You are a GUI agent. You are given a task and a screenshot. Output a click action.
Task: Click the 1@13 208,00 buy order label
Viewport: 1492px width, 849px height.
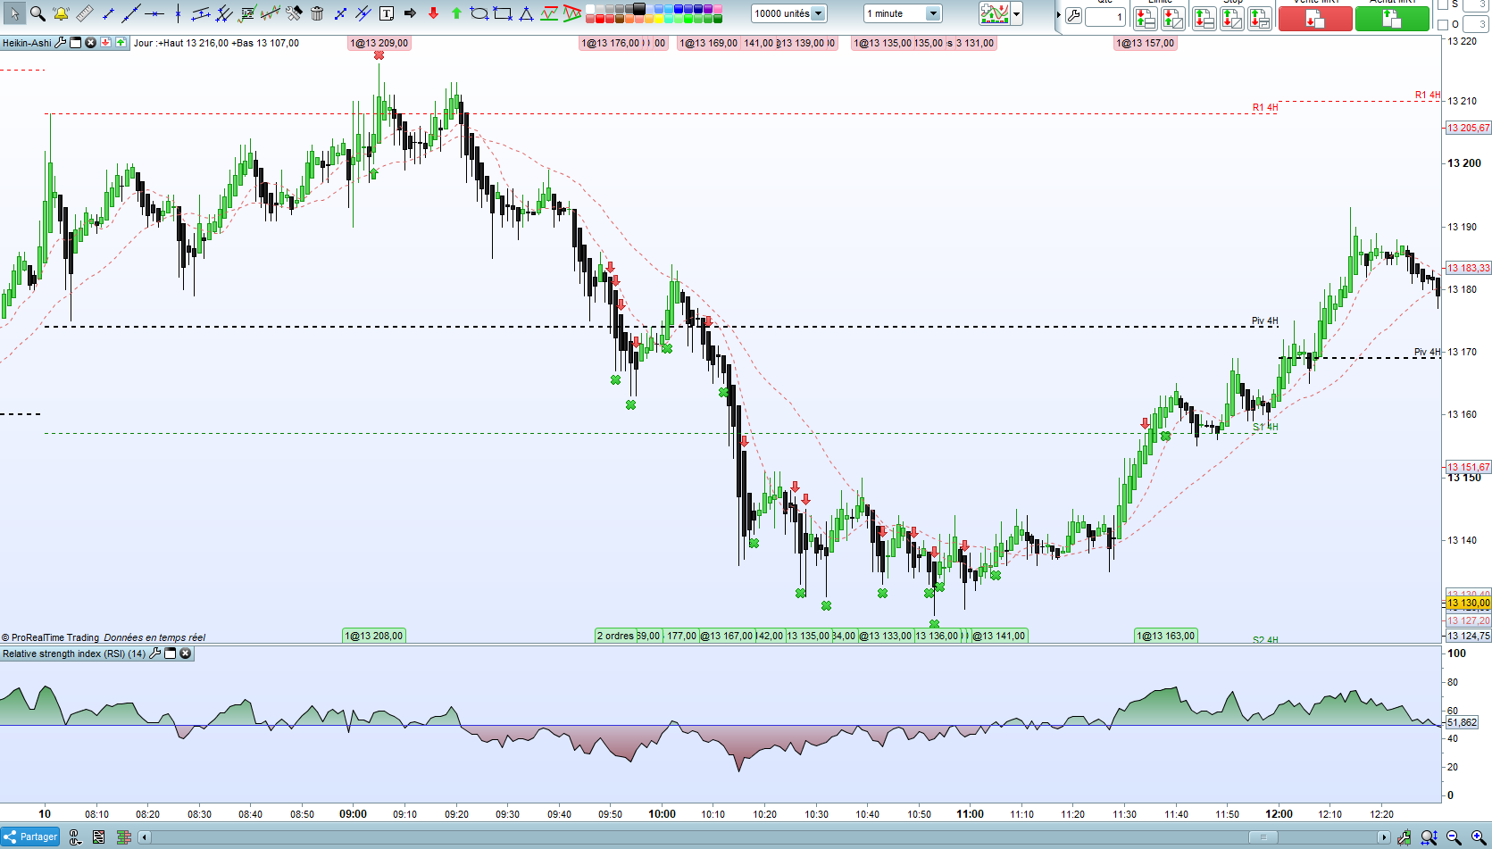point(374,636)
